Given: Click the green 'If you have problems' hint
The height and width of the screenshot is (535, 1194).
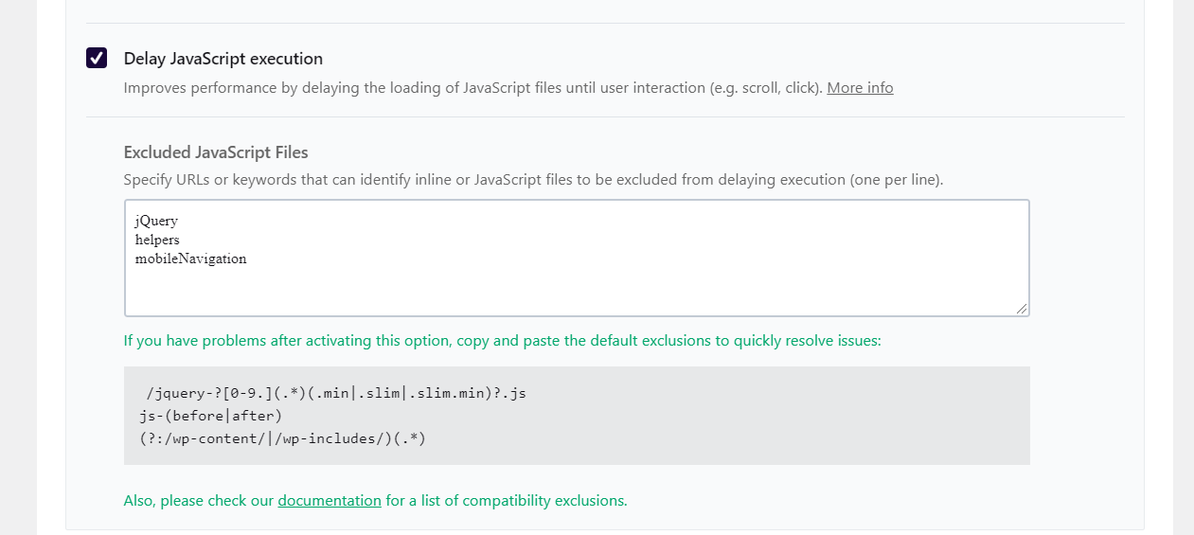Looking at the screenshot, I should [502, 340].
